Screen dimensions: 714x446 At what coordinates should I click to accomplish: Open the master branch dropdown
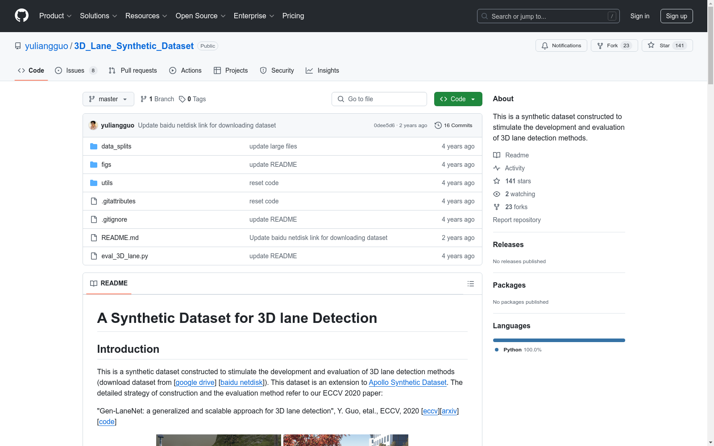coord(108,99)
